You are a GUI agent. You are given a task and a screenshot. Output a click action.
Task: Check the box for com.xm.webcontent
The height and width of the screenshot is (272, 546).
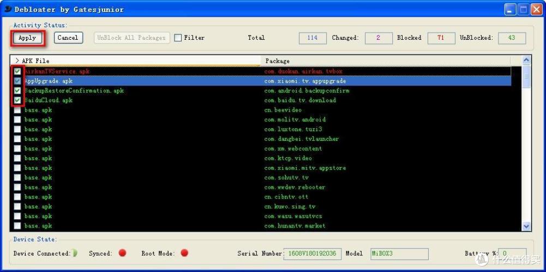coord(17,149)
